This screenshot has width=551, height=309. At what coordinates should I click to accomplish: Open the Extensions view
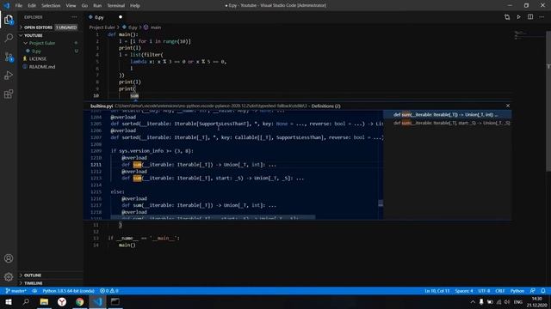point(9,94)
